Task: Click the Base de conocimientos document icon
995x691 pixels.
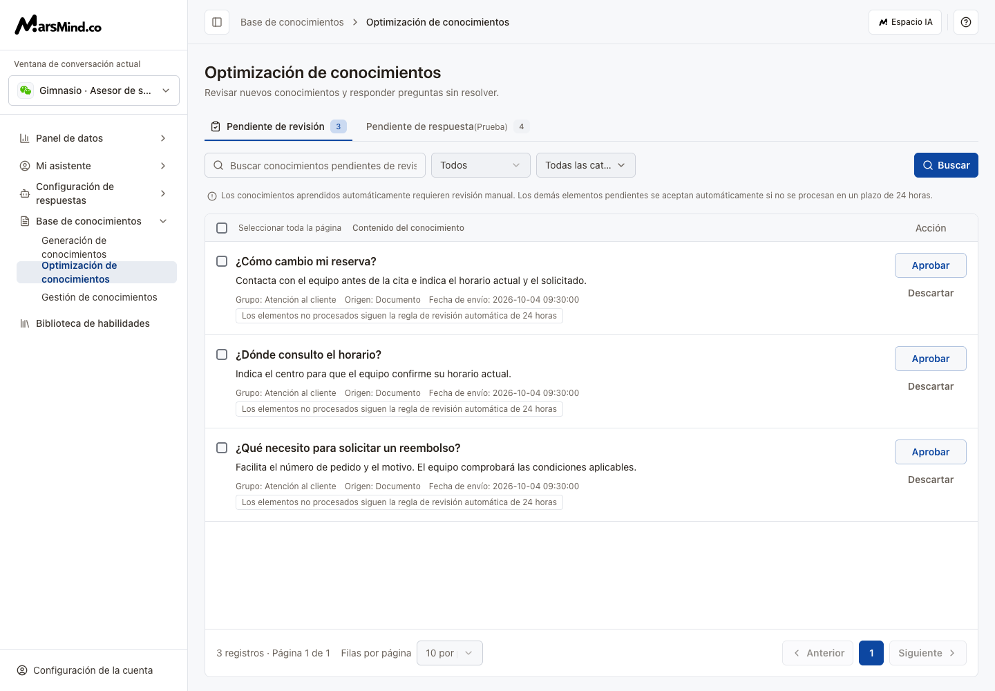Action: tap(25, 221)
